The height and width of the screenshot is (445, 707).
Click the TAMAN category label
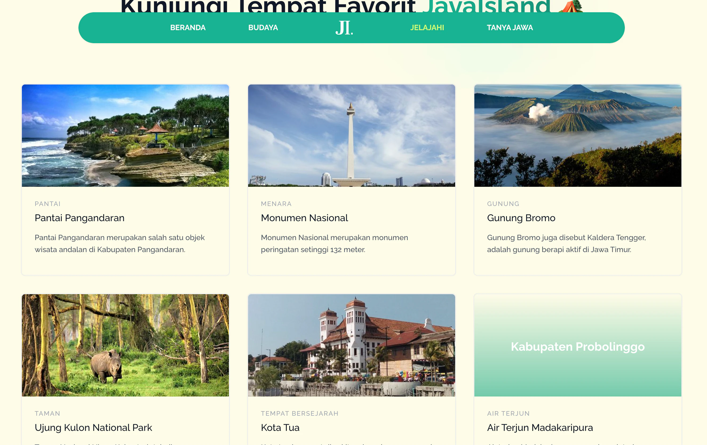47,414
